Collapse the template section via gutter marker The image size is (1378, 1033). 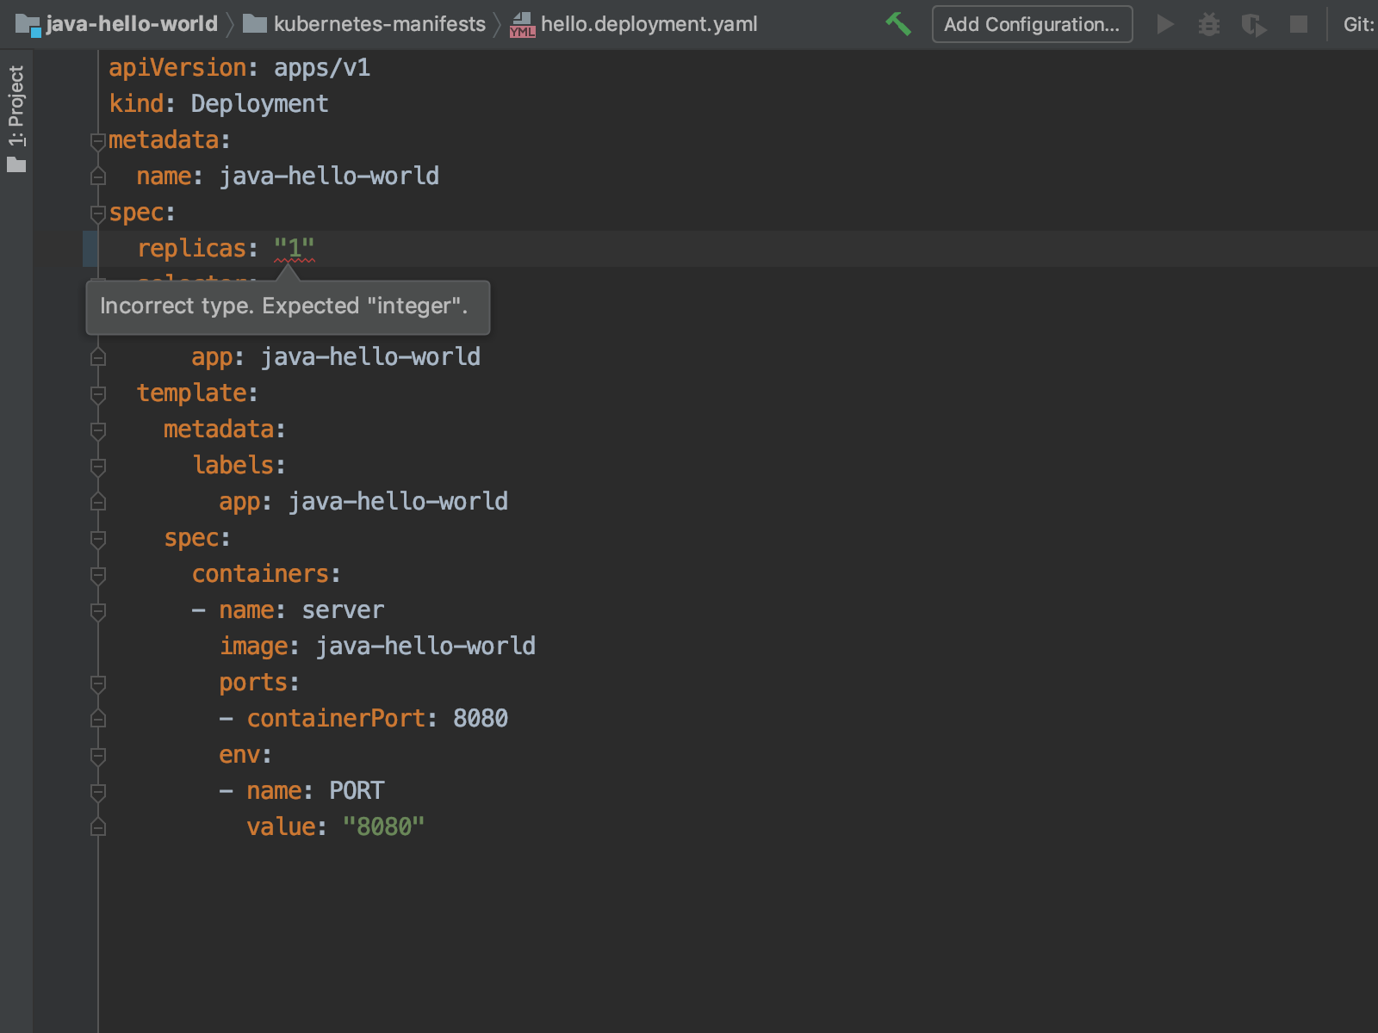coord(96,393)
